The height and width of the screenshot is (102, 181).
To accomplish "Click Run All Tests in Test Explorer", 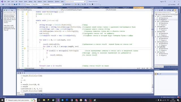I will coord(5,10).
